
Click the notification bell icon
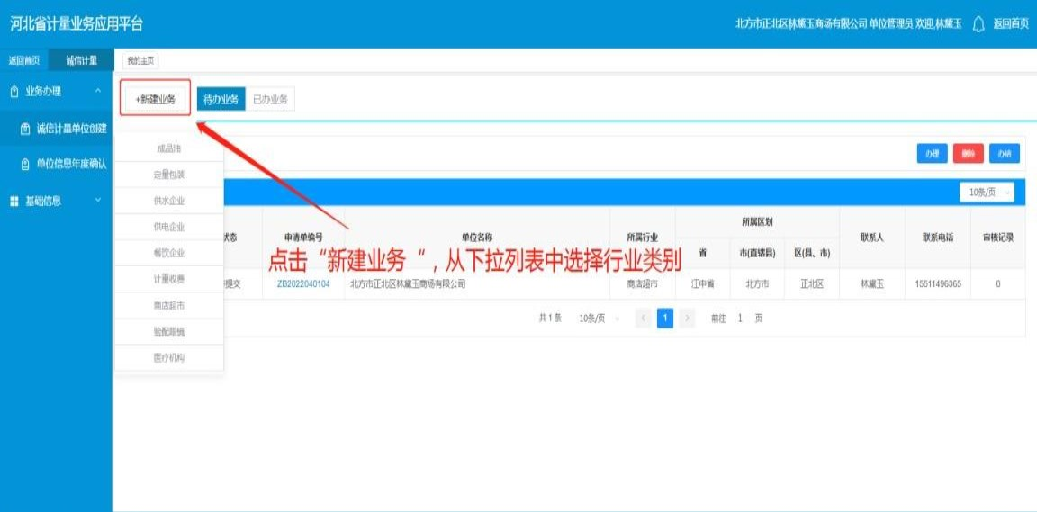(x=978, y=24)
